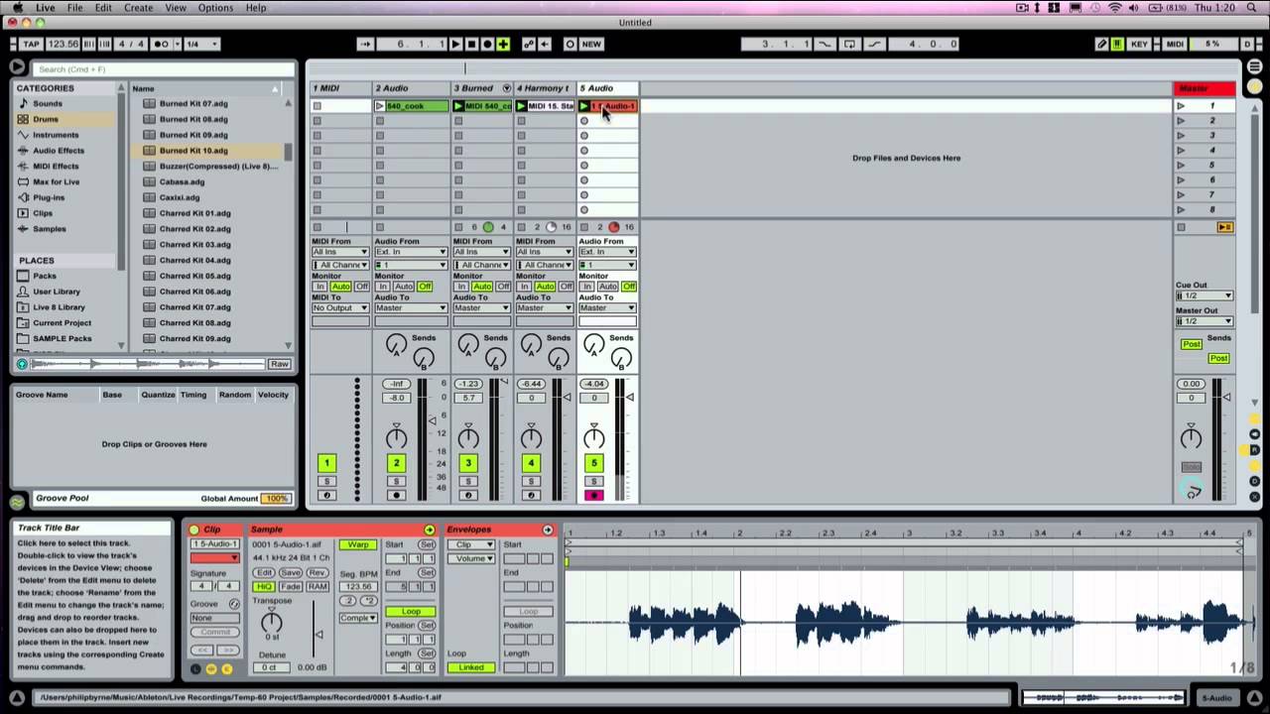Toggle the metronome button in the control bar

click(x=161, y=44)
